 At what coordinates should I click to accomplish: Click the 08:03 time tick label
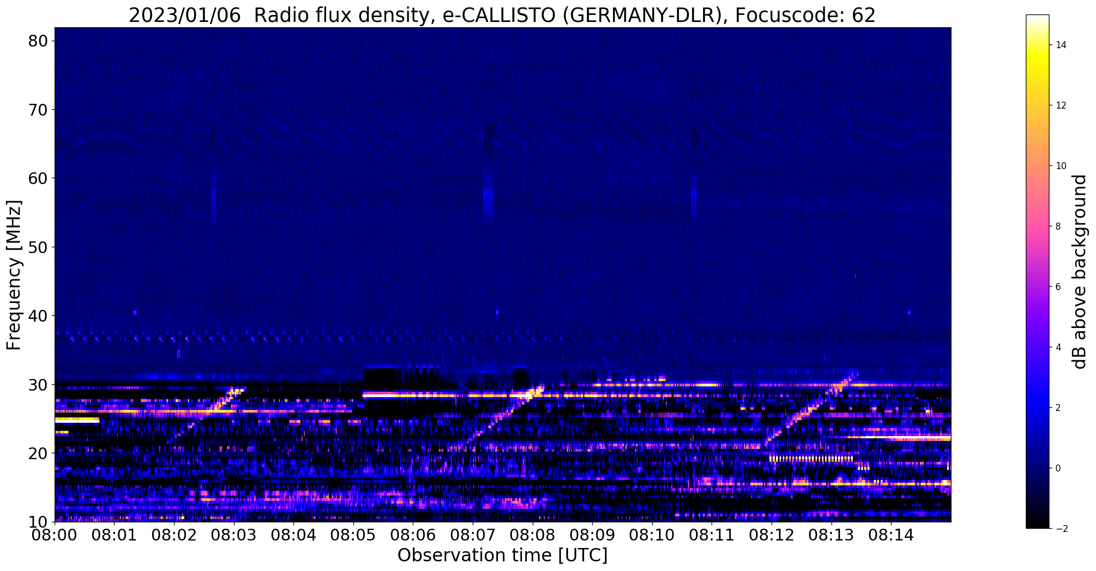click(234, 535)
